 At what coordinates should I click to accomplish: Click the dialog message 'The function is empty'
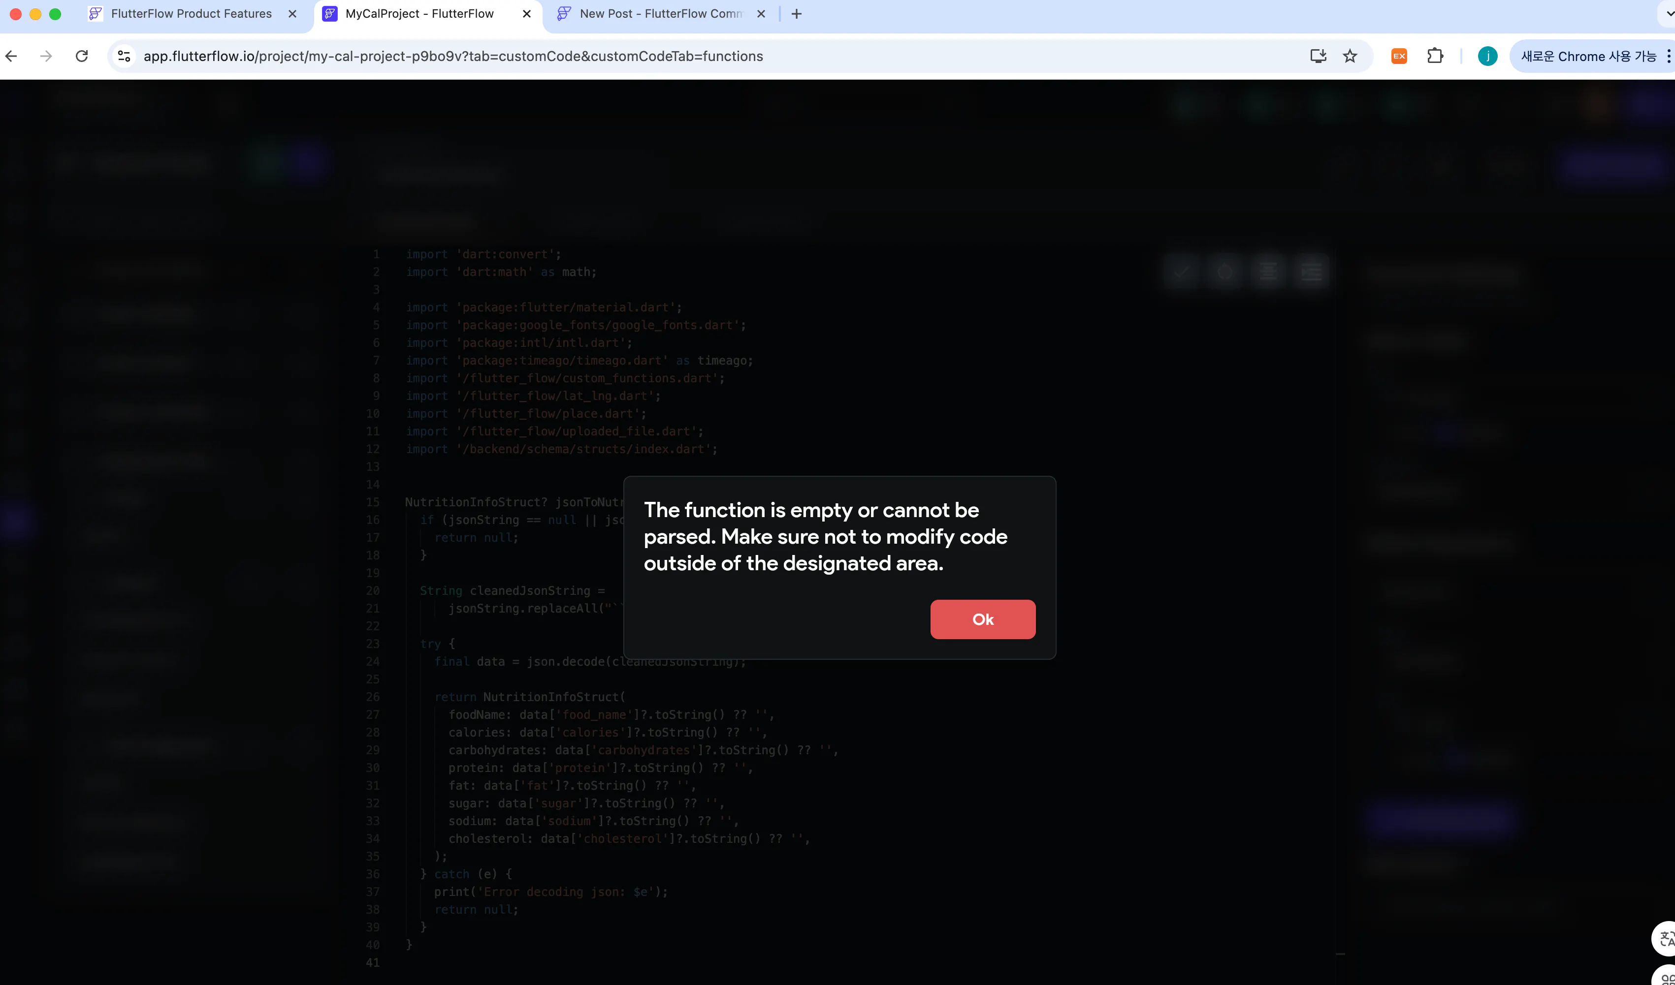pyautogui.click(x=826, y=537)
